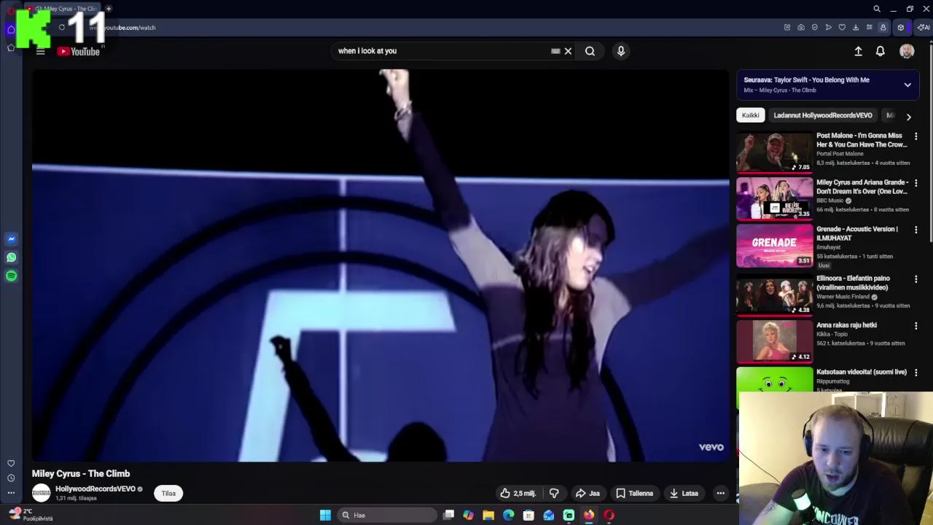Open options menu for Miley Cyrus Ariana Grande video

click(x=916, y=183)
